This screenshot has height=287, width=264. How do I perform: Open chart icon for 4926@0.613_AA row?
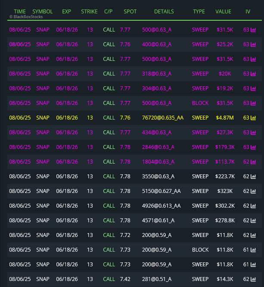pyautogui.click(x=253, y=206)
